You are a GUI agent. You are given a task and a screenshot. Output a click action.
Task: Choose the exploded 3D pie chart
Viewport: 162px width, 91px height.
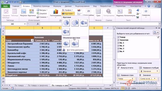(x=75, y=43)
